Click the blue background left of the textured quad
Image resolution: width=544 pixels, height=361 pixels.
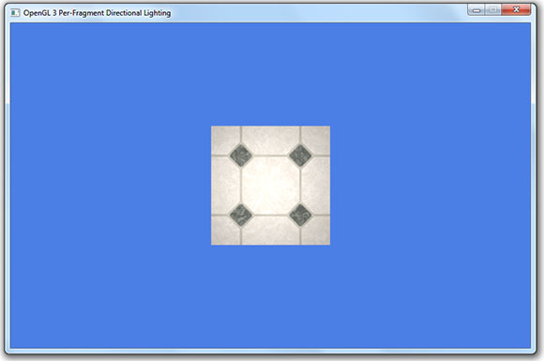pyautogui.click(x=111, y=186)
